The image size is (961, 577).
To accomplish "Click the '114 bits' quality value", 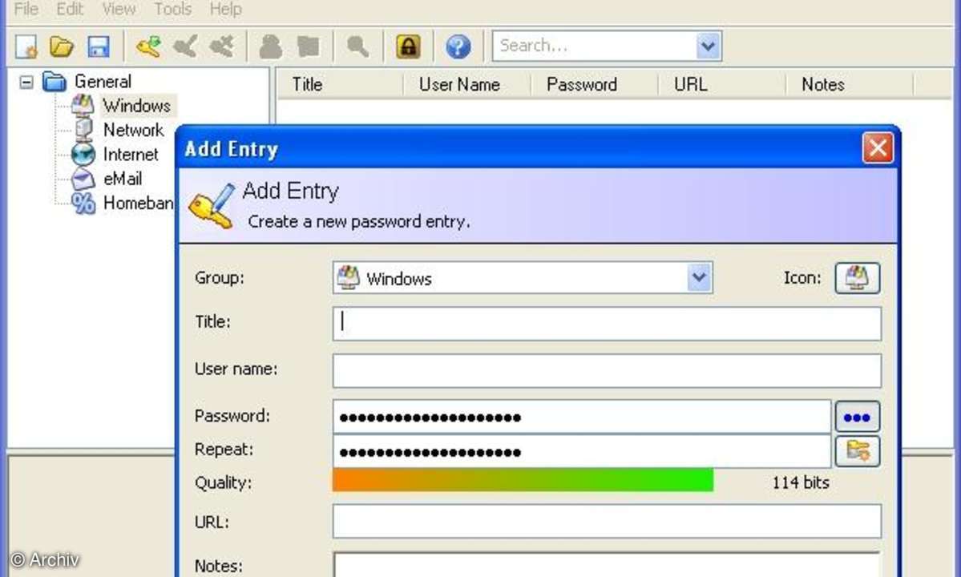I will point(801,482).
